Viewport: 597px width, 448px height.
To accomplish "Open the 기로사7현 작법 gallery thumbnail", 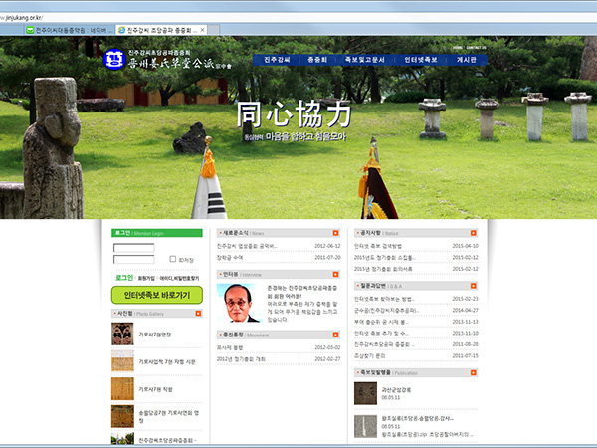I will pos(122,388).
